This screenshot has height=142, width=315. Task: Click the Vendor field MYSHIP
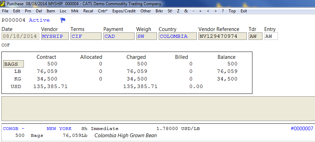[x=55, y=36]
